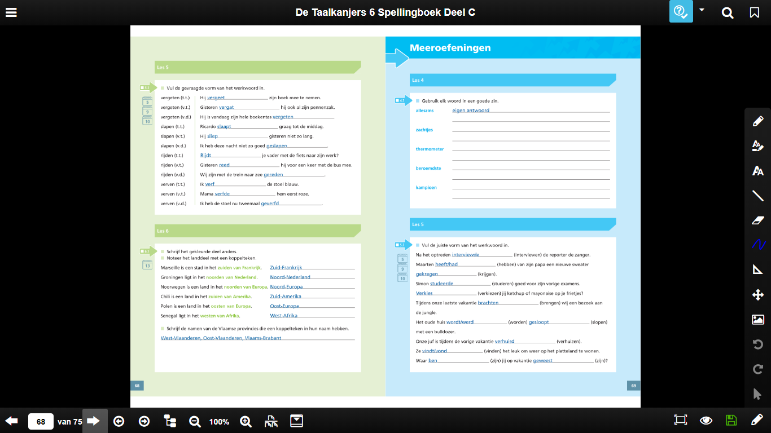Click the 100% zoom level

[x=219, y=422]
